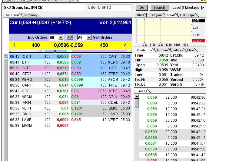Click the Search button

pos(159,8)
